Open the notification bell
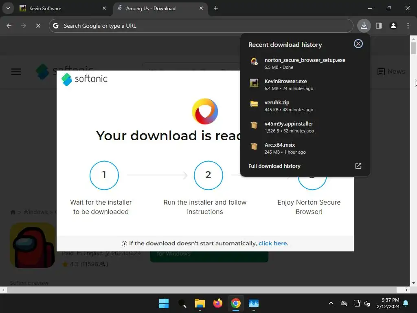417x313 pixels. [x=406, y=303]
